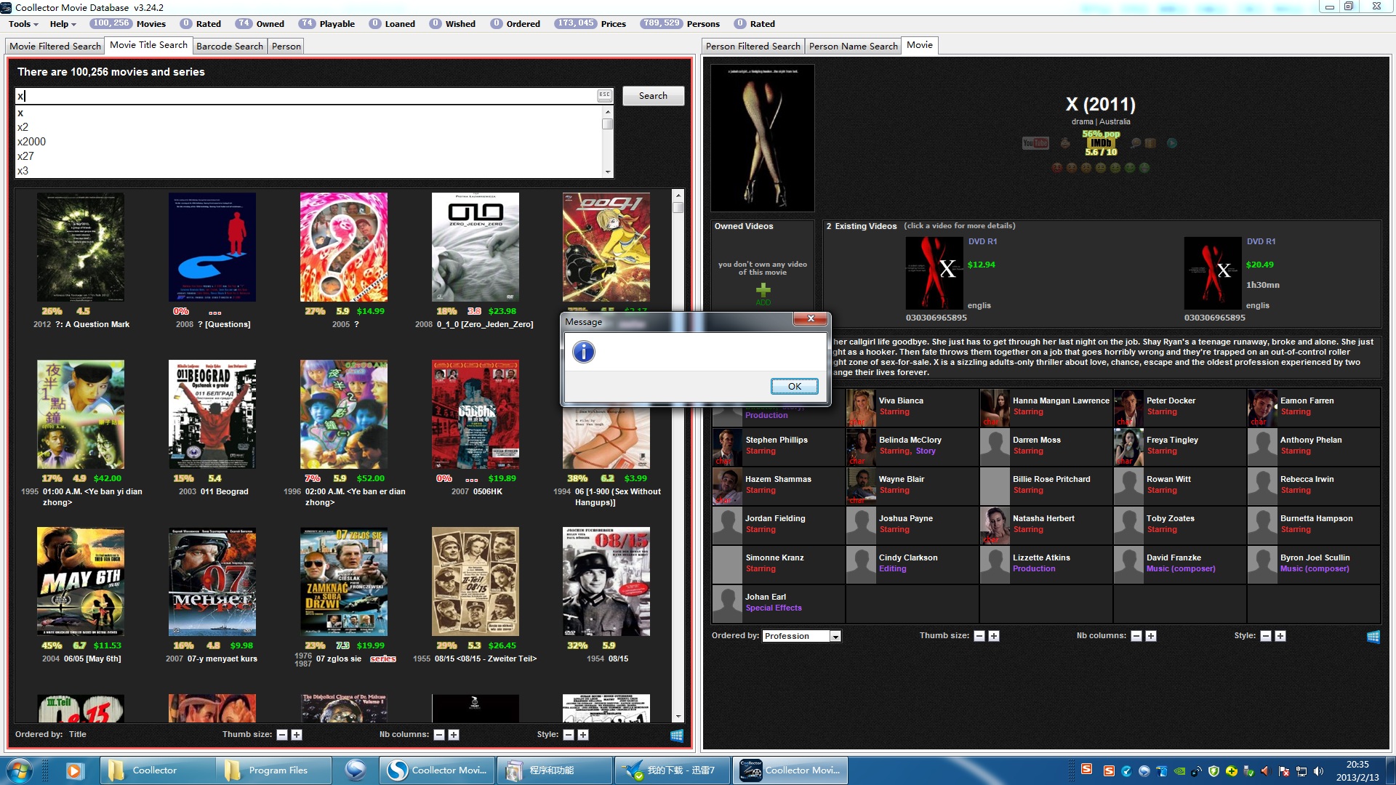Image resolution: width=1396 pixels, height=785 pixels.
Task: Click the IMDb logo under 56% pop
Action: point(1101,143)
